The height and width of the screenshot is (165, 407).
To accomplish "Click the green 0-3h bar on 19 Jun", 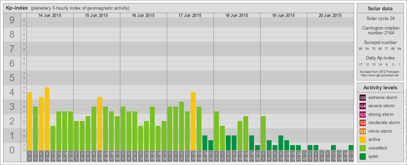I will tap(263, 133).
